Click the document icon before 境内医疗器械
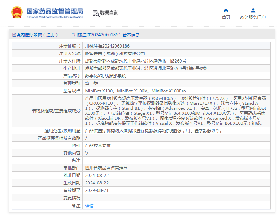 14,35
